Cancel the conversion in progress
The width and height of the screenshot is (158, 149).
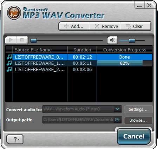pyautogui.click(x=134, y=136)
